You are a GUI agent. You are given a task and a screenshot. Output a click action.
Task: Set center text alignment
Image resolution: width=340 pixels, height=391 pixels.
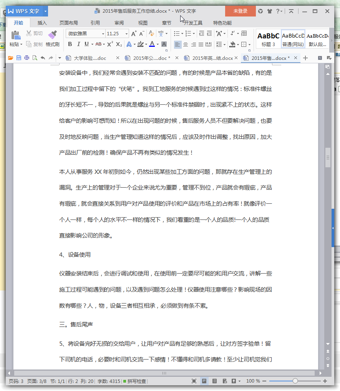pos(186,45)
